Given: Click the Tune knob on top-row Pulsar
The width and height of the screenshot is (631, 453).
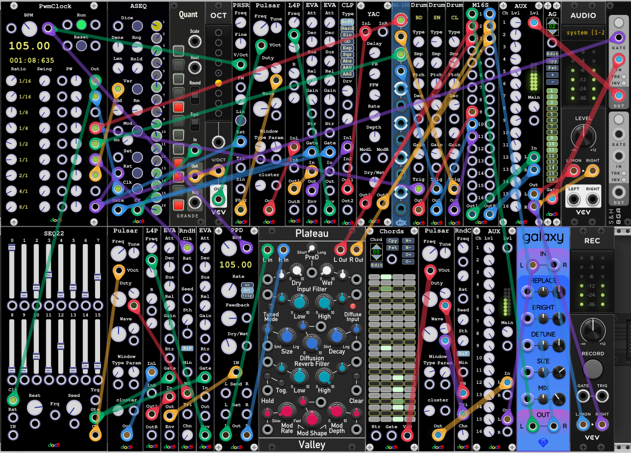Looking at the screenshot, I should pyautogui.click(x=276, y=28).
